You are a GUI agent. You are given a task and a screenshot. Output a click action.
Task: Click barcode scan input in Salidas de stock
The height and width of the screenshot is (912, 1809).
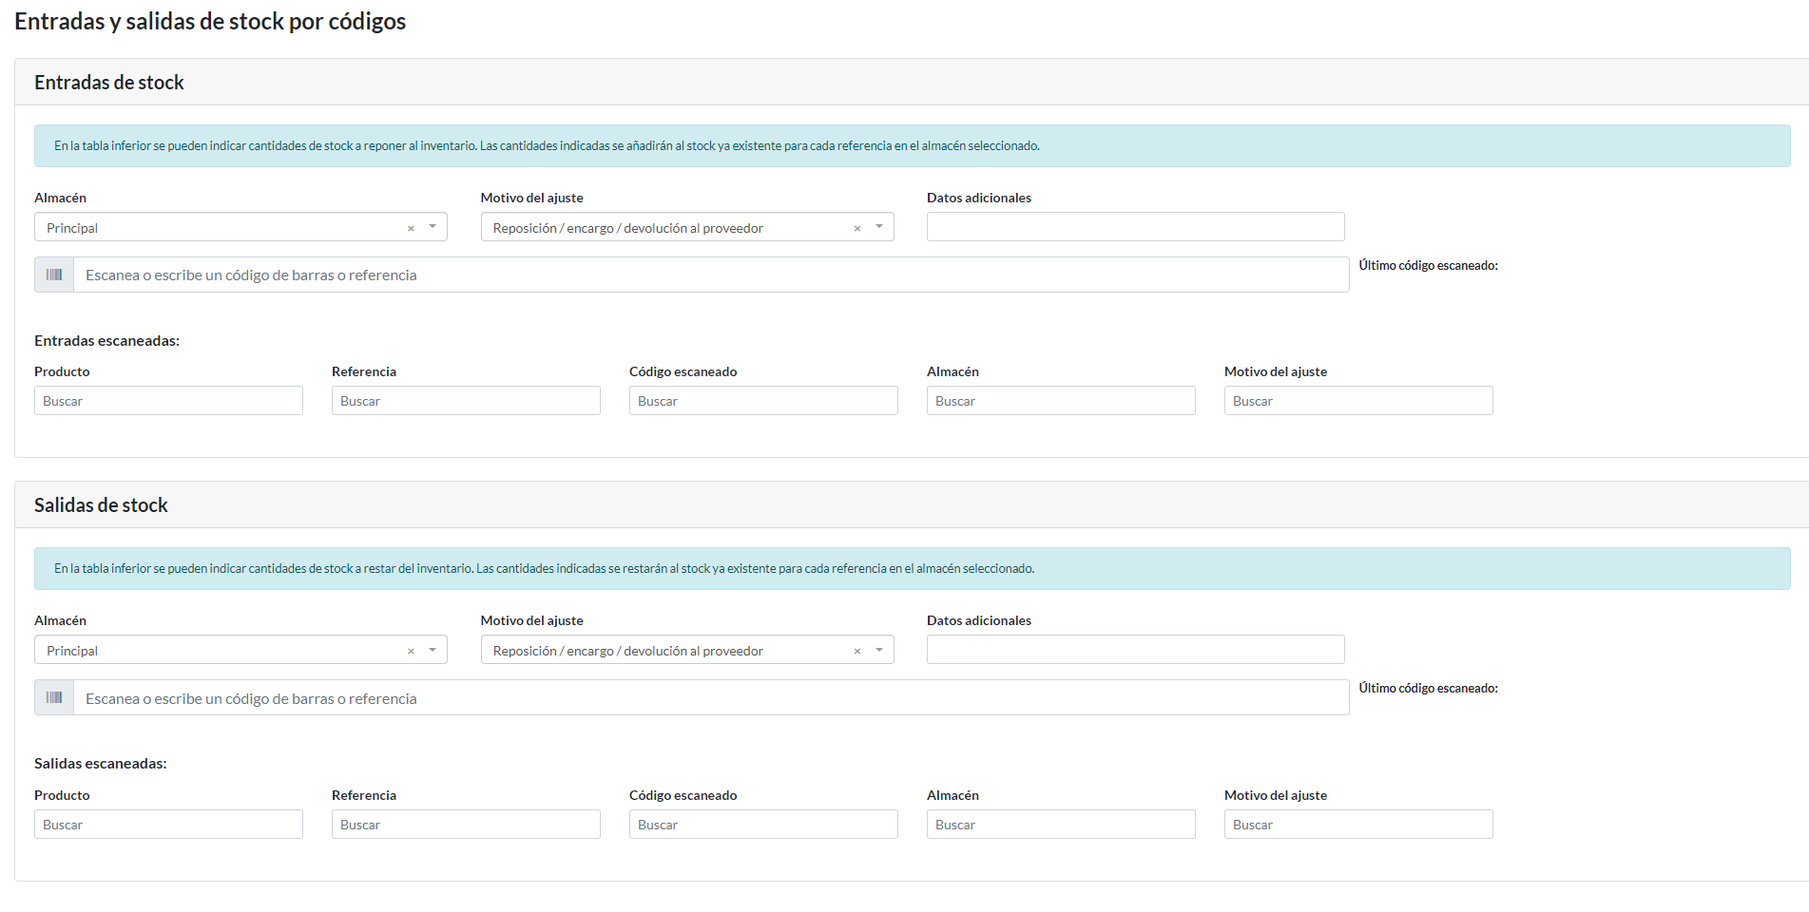point(710,698)
